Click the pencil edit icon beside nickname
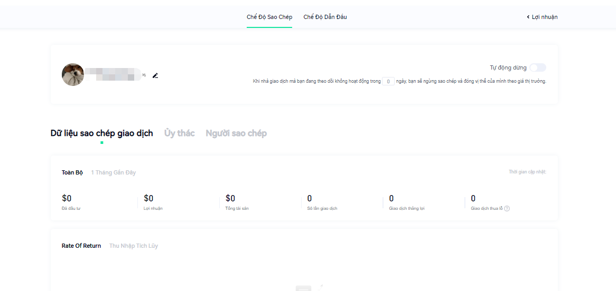 155,75
